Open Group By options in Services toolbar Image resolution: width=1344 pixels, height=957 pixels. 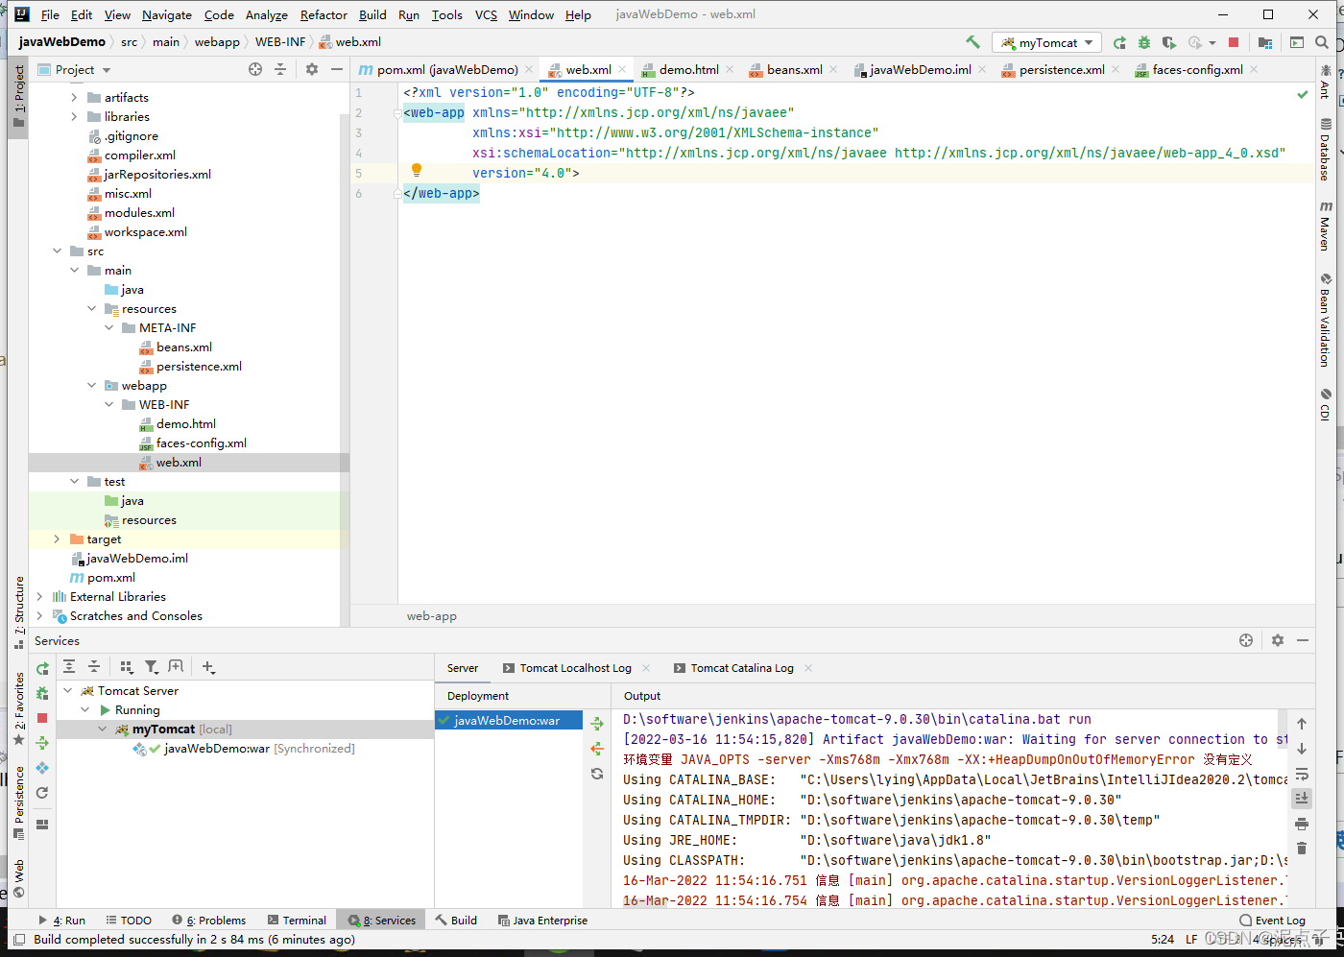127,666
